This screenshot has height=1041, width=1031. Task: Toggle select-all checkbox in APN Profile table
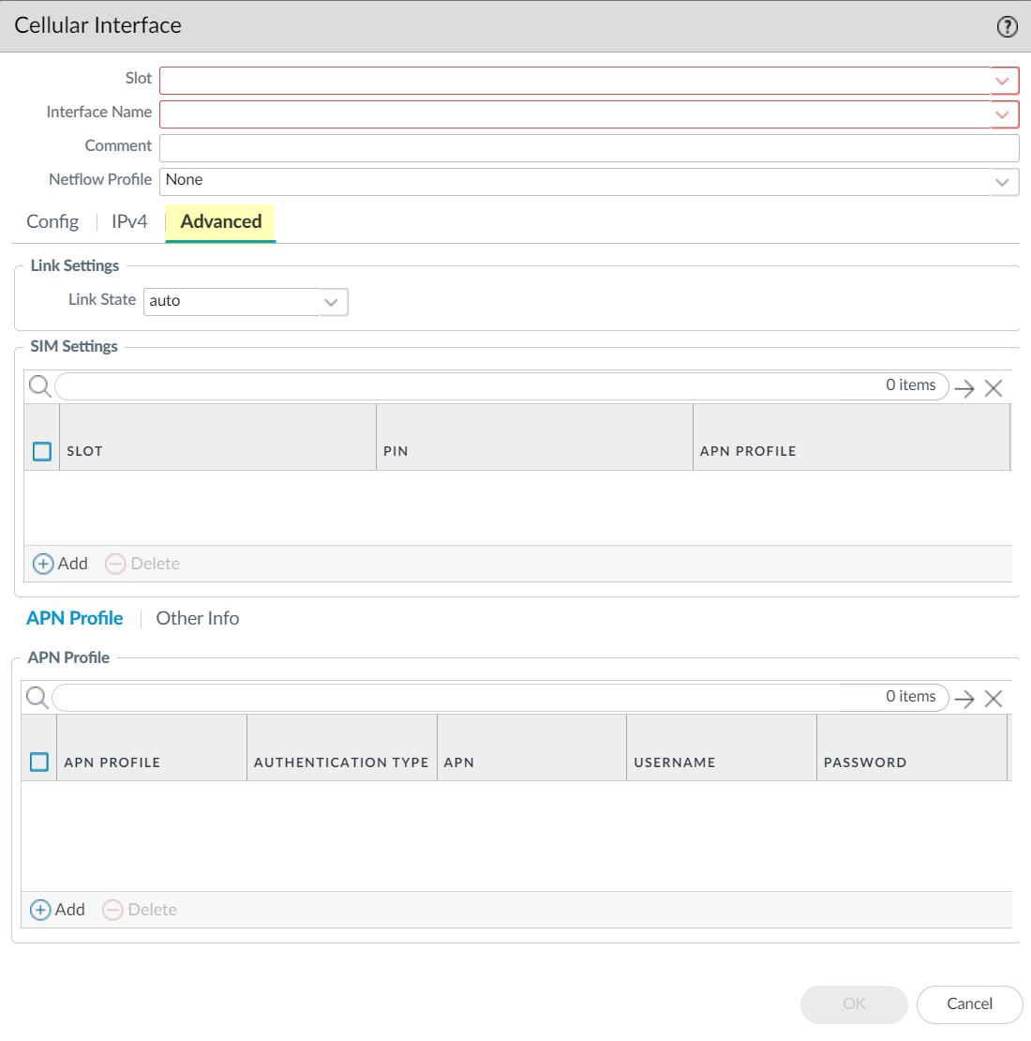click(39, 762)
